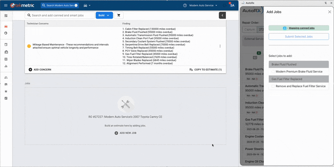Click the Repair Order number field in AutoRx
Image resolution: width=334 pixels, height=167 pixels.
click(261, 29)
